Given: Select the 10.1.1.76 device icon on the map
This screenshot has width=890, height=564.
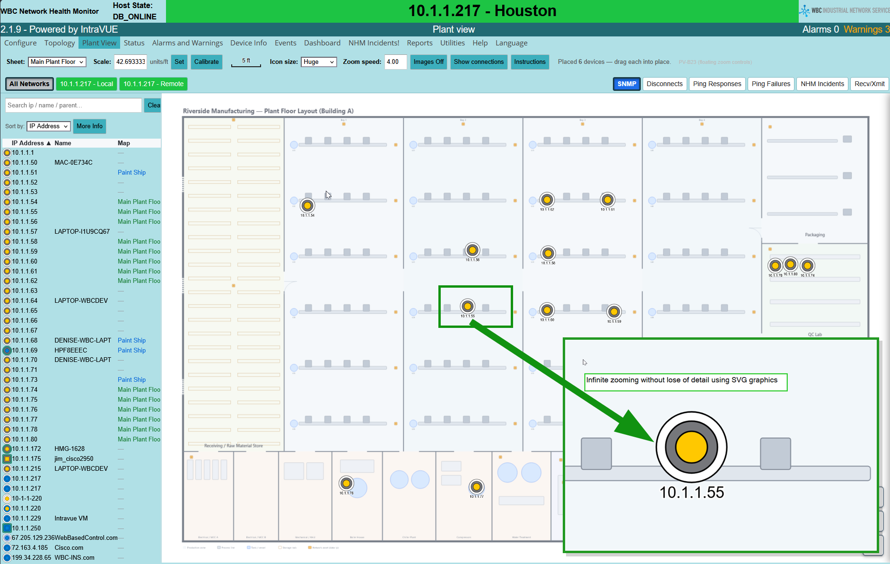Looking at the screenshot, I should click(347, 483).
